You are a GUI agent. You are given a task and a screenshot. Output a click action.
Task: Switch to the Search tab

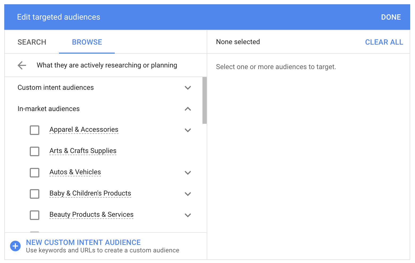[x=32, y=42]
